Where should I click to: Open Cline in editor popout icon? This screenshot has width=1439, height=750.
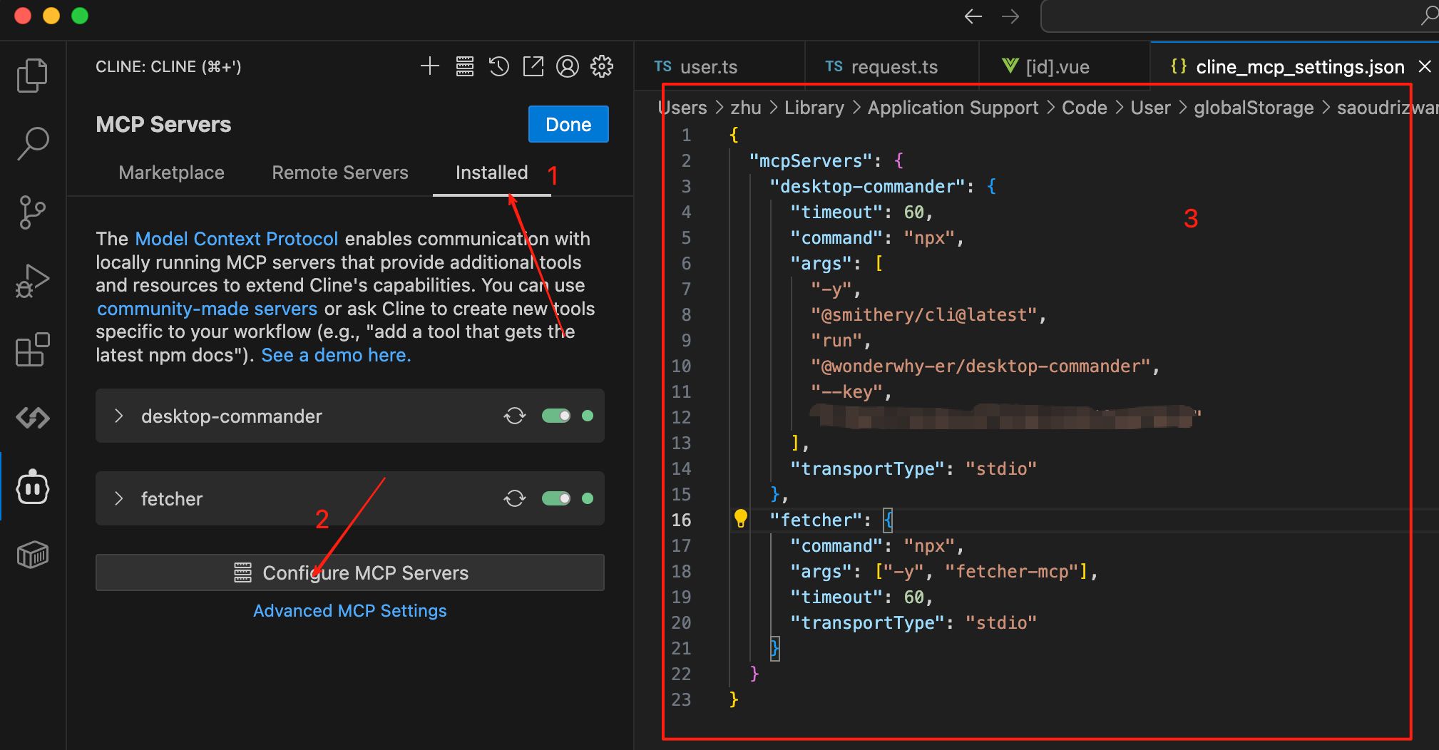pos(533,66)
